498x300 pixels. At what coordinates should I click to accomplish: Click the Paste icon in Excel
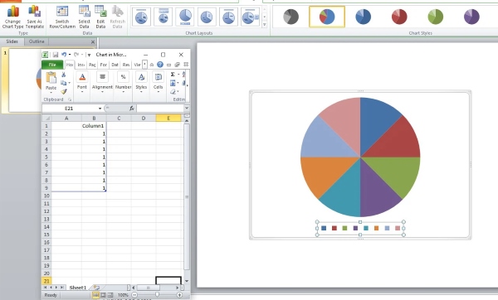tap(51, 77)
